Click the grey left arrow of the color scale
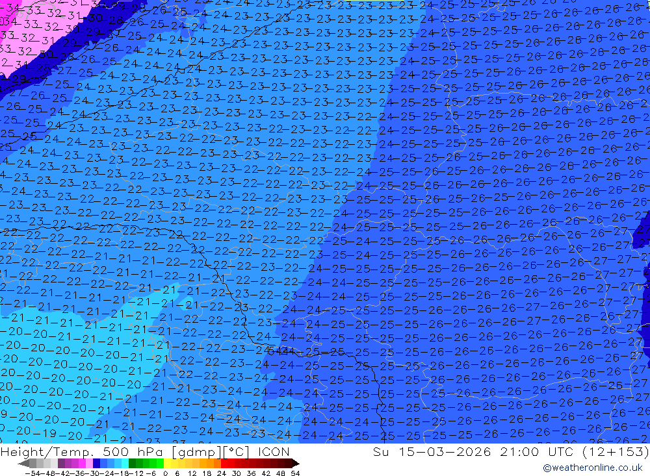650x476 pixels. [x=23, y=463]
